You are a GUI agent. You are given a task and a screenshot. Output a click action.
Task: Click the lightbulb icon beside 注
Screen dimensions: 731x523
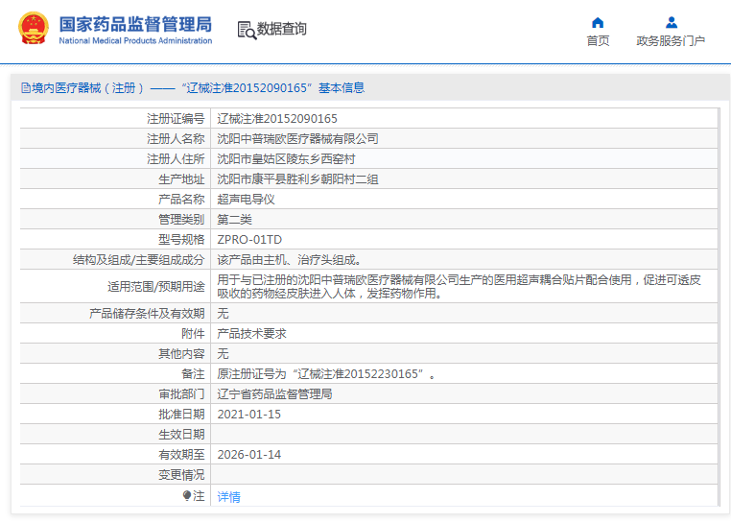187,496
